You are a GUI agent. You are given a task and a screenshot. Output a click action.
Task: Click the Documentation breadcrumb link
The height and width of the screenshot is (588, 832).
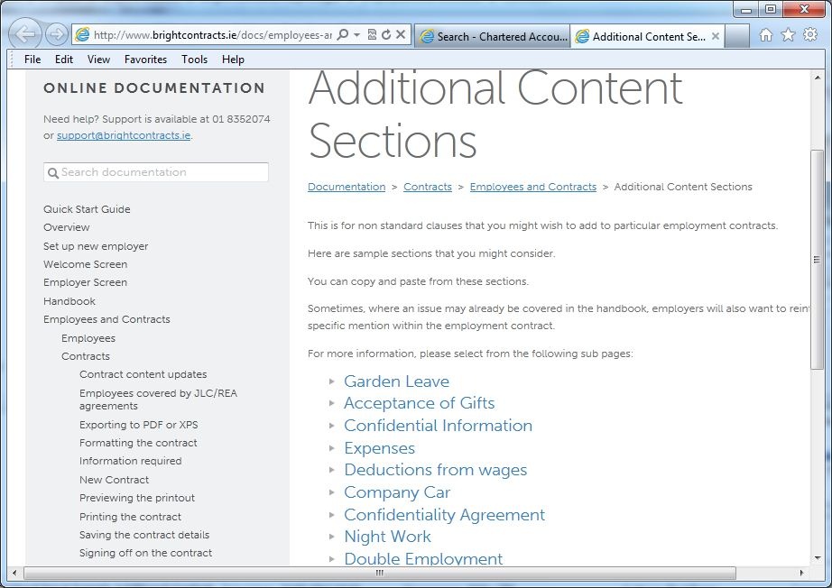click(x=347, y=187)
